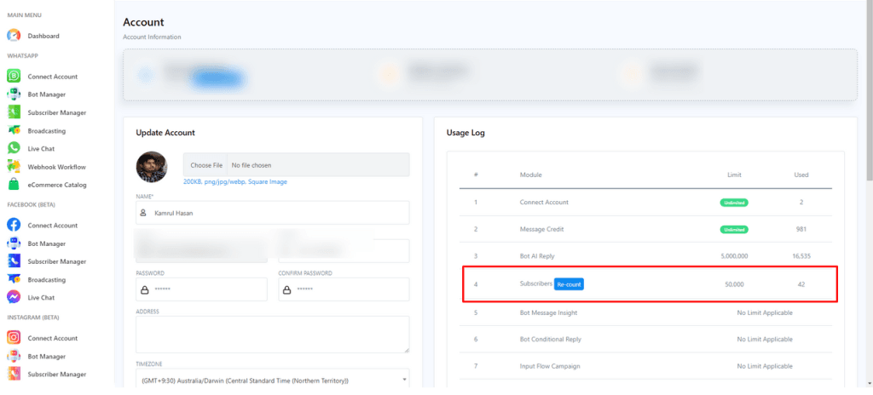Expand the Timezone dropdown
Image resolution: width=873 pixels, height=395 pixels.
(x=272, y=380)
